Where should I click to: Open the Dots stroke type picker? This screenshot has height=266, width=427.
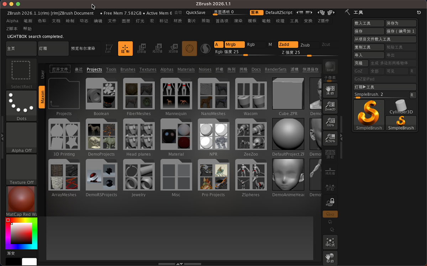[x=21, y=105]
